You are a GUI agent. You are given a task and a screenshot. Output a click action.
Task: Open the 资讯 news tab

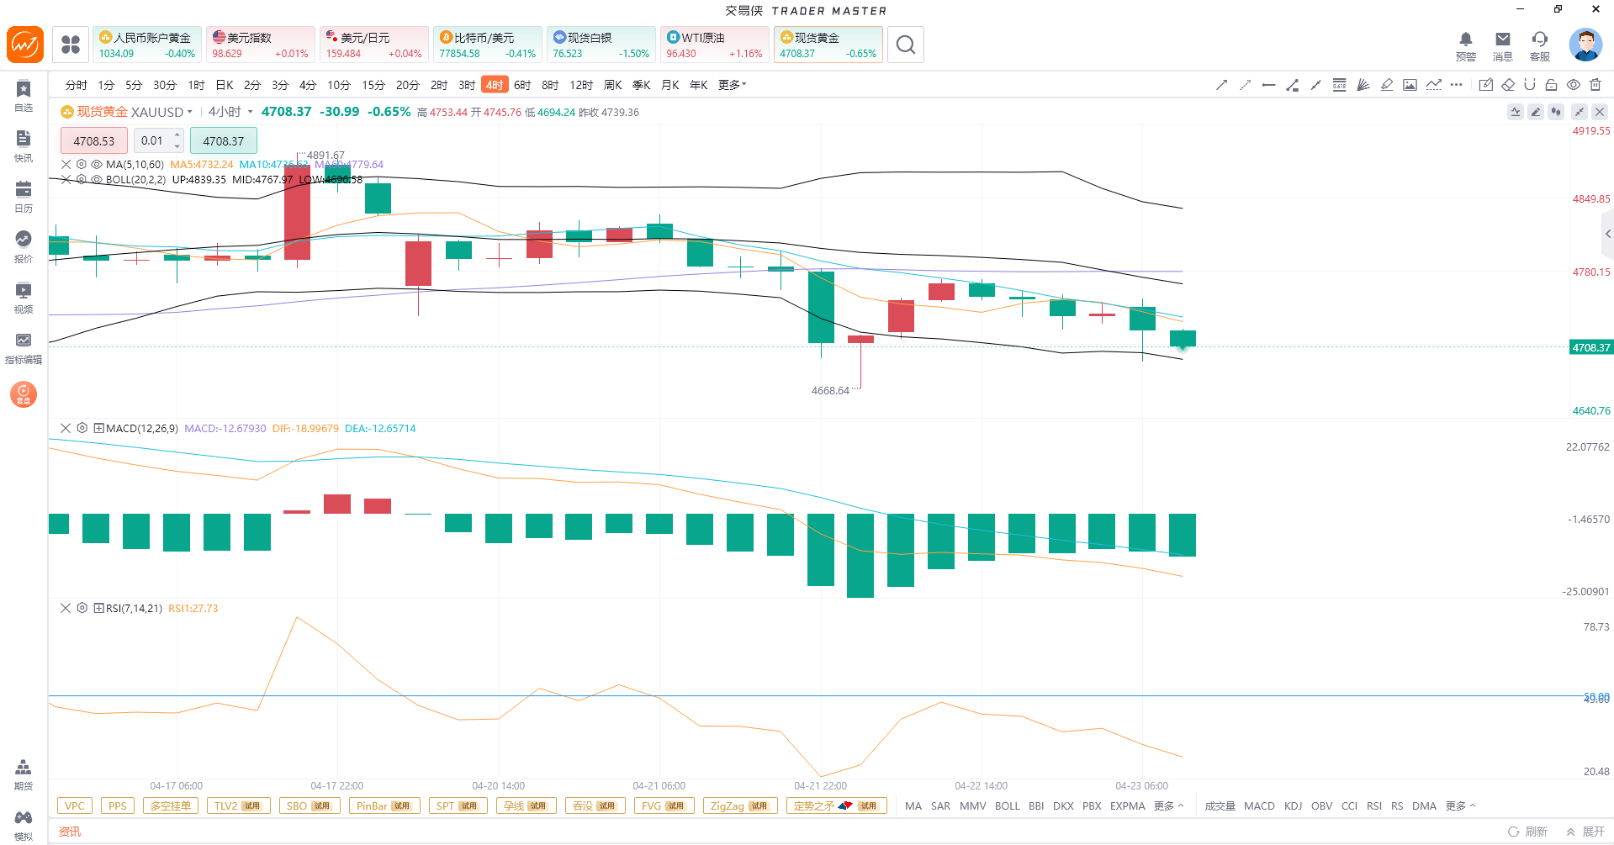pos(70,832)
